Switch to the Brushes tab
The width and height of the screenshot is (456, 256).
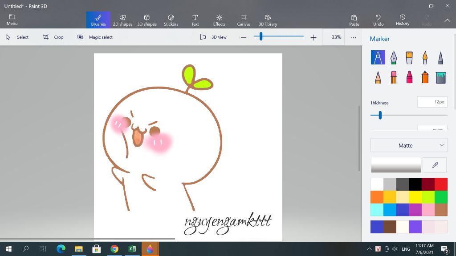pos(98,20)
